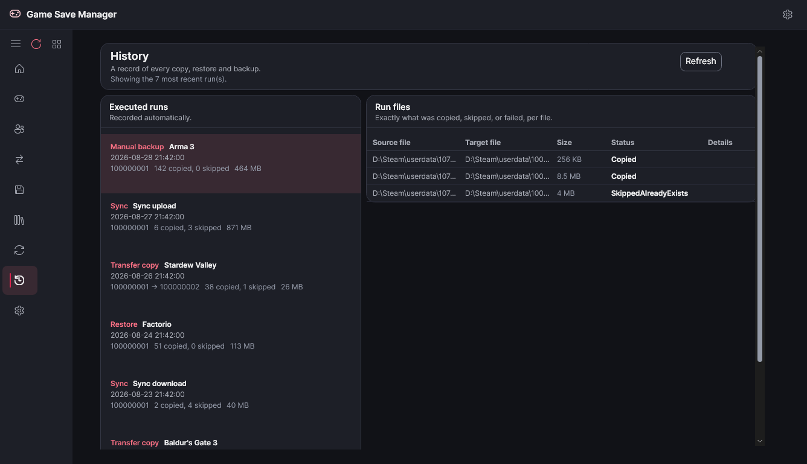Click the scrollbar up arrow at the top right

tap(760, 51)
